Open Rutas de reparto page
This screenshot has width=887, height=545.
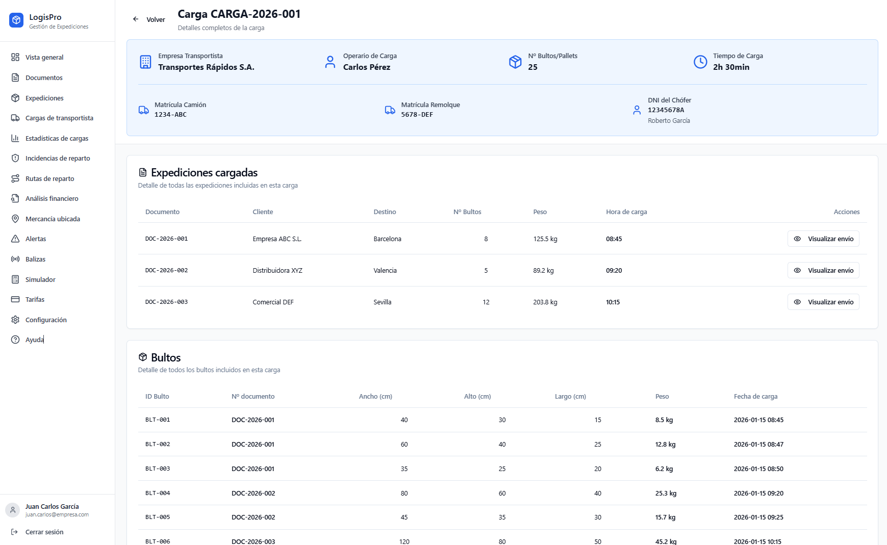coord(49,179)
